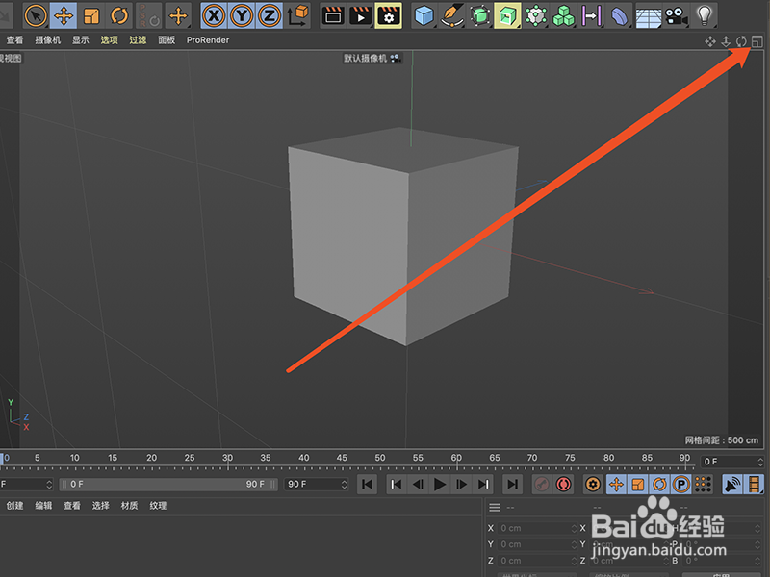Select the Move tool in top toolbar

(64, 15)
